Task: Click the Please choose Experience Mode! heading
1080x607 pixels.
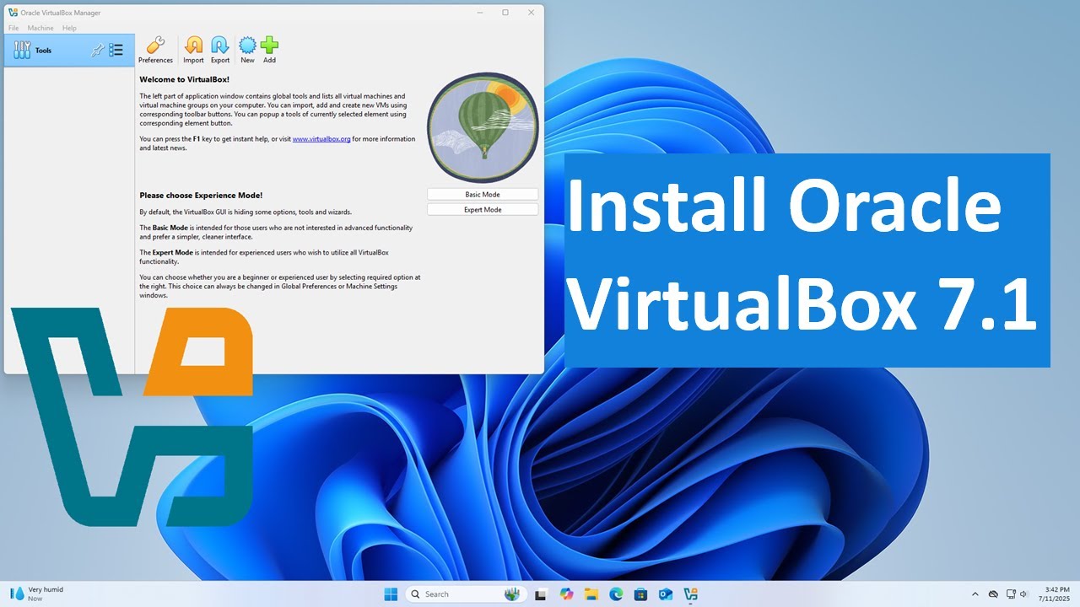Action: coord(201,196)
